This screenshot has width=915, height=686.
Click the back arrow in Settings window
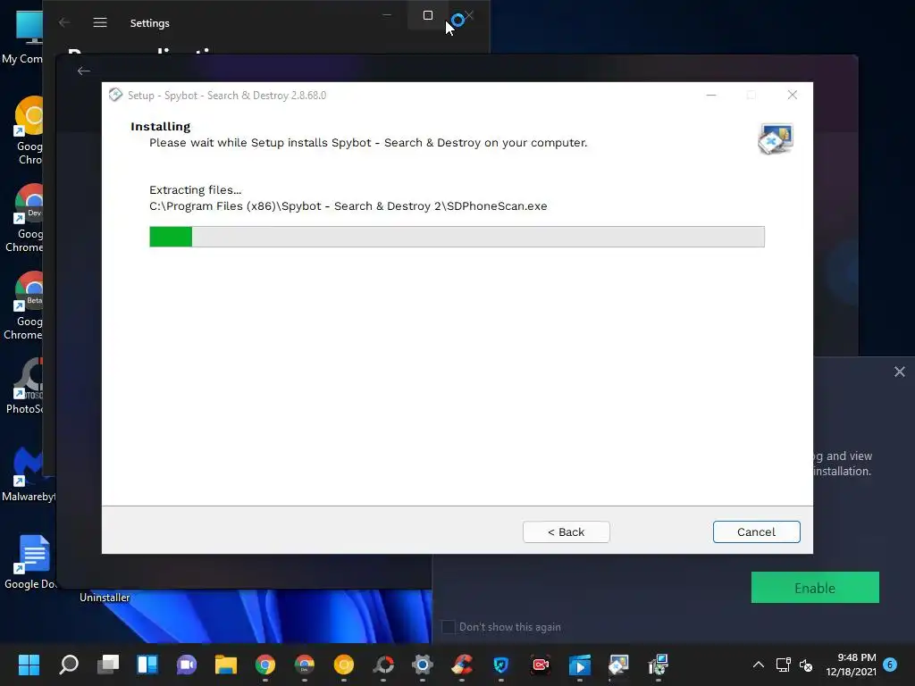64,22
